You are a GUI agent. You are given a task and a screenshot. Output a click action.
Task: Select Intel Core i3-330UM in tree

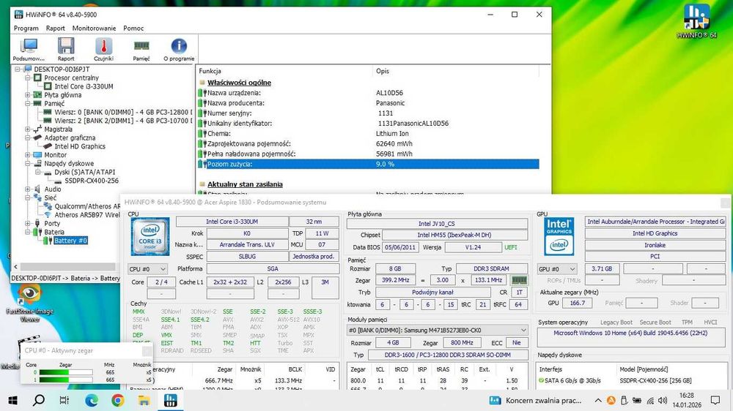pyautogui.click(x=84, y=86)
